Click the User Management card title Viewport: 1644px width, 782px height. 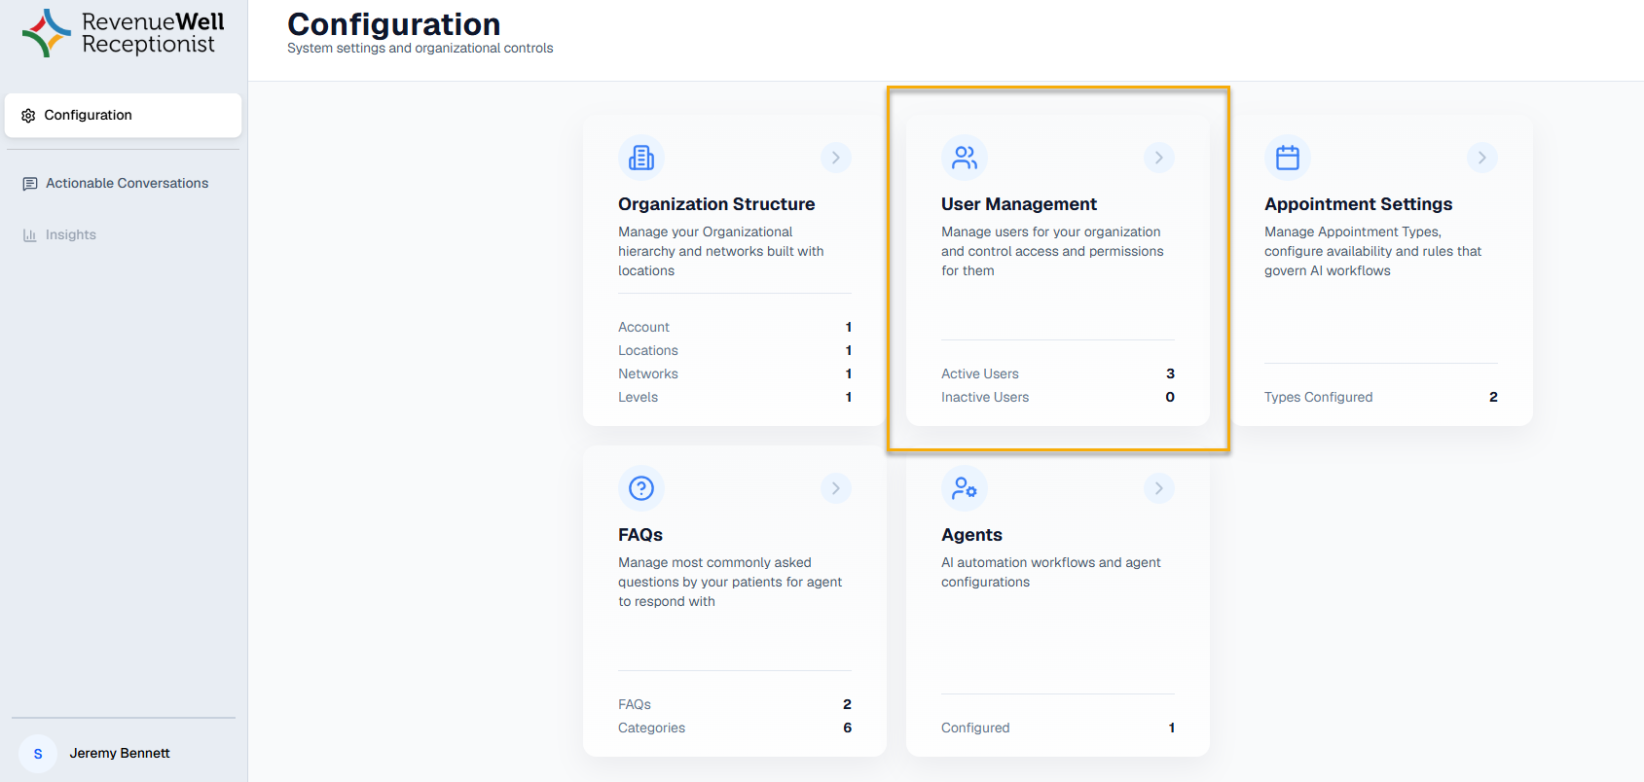pos(1019,204)
